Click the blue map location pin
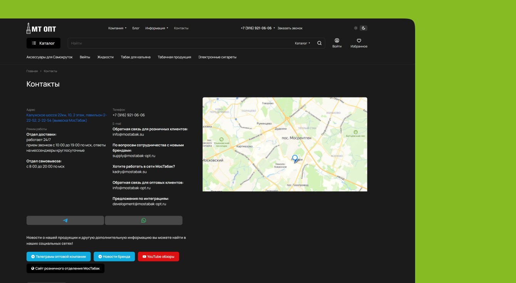The image size is (516, 283). coord(295,158)
